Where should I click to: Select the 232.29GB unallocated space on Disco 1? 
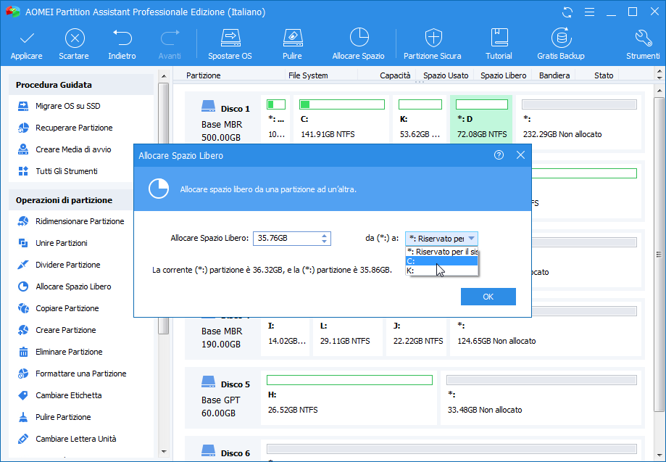pos(579,120)
